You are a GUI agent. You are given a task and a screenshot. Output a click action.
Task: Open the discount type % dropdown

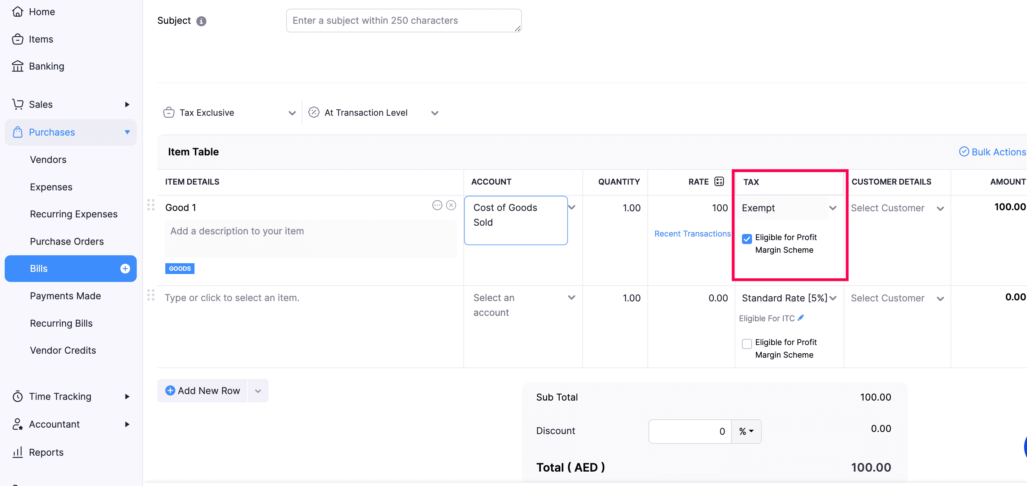pos(746,431)
